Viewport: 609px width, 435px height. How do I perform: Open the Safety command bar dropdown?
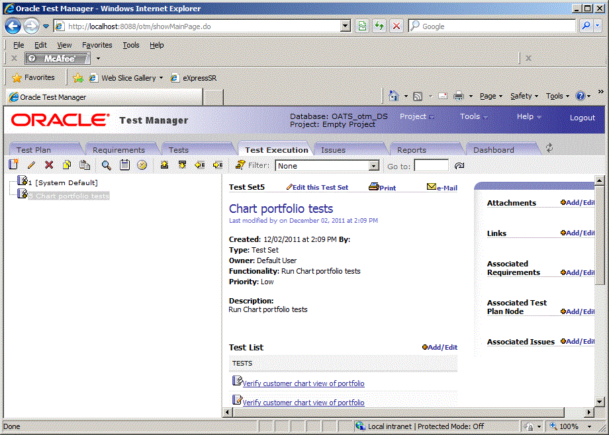(x=524, y=96)
